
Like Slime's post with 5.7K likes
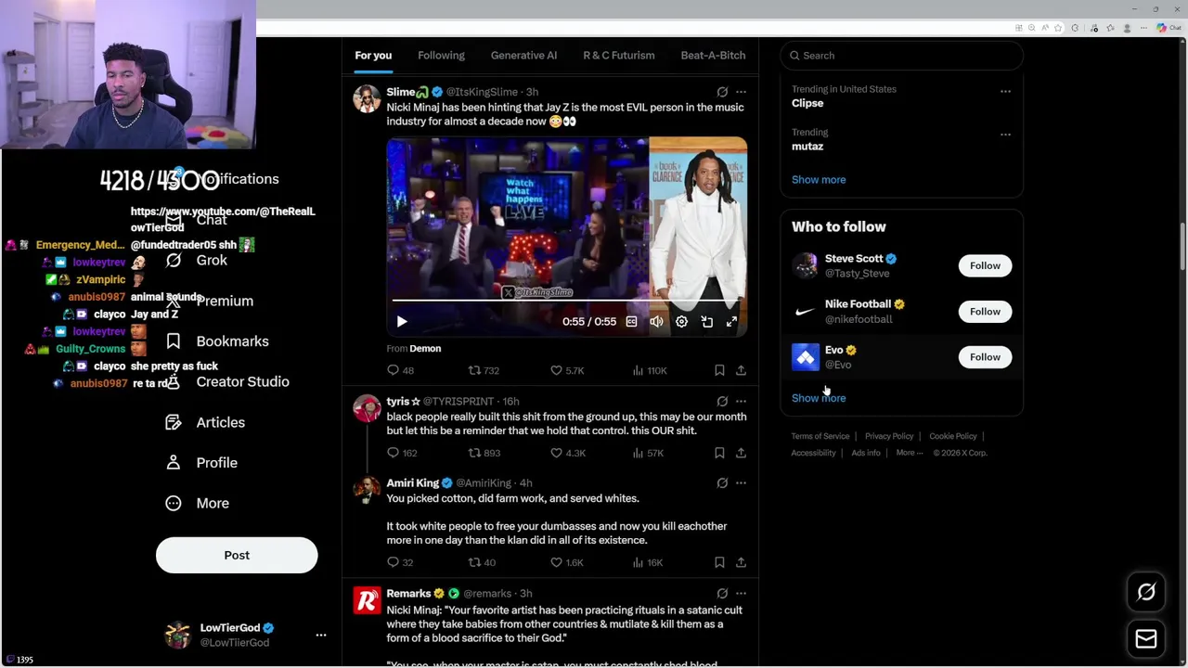[x=565, y=370]
